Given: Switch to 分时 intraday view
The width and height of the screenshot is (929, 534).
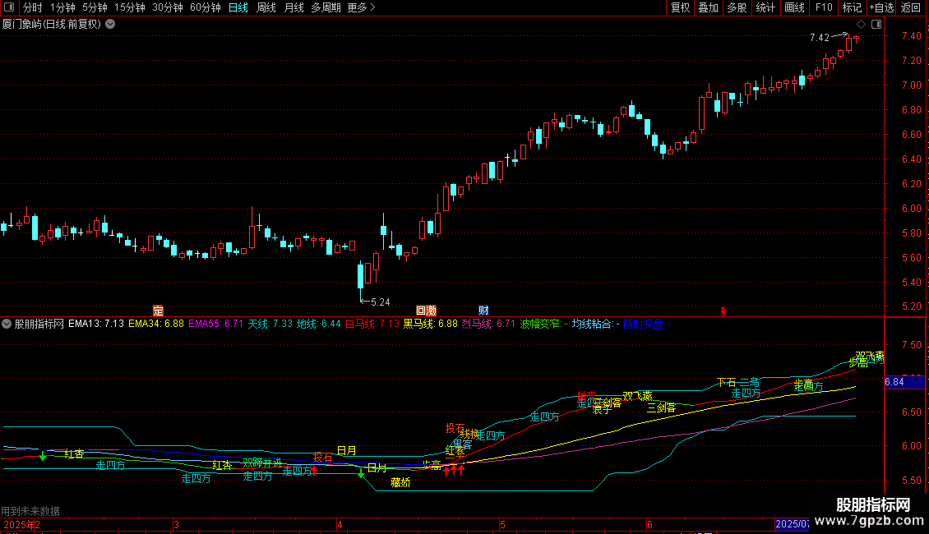Looking at the screenshot, I should pyautogui.click(x=33, y=7).
